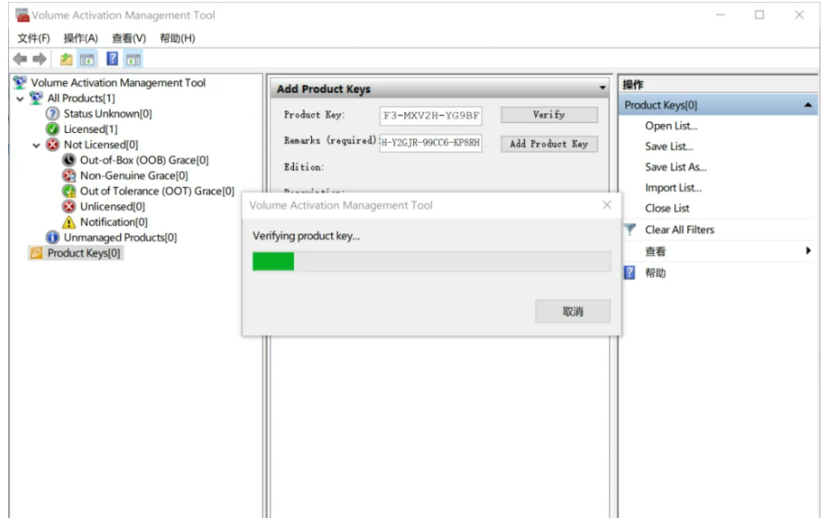Click the Add Product Keys panel title
Screen dimensions: 824x518
tap(323, 89)
